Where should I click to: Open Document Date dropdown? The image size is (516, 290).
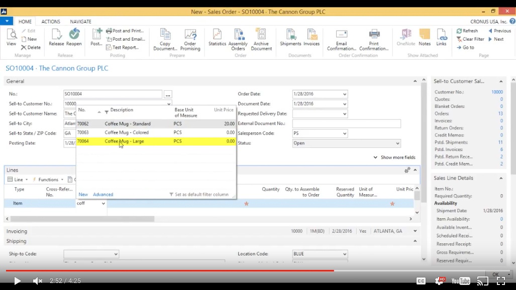(x=345, y=104)
